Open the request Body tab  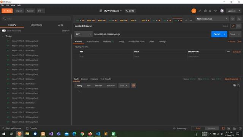(121, 41)
